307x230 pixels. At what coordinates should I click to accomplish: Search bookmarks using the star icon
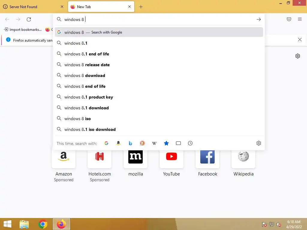[x=166, y=143]
